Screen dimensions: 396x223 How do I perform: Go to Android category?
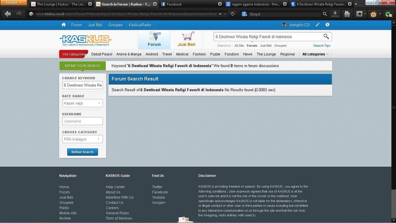click(x=152, y=54)
